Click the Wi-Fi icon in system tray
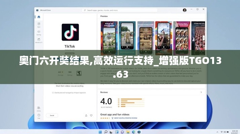The image size is (240, 134). (x=222, y=132)
